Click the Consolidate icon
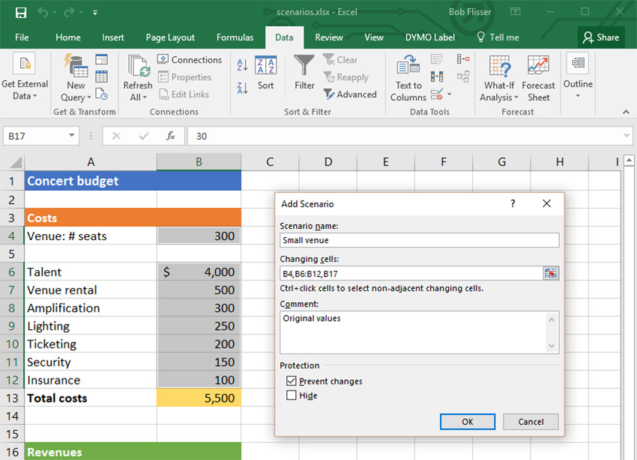The width and height of the screenshot is (637, 460). [463, 59]
